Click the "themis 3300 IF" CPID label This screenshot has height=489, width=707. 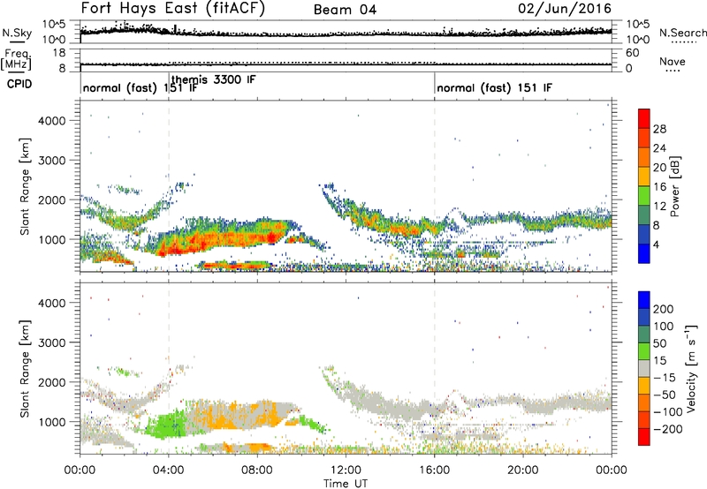click(x=214, y=79)
